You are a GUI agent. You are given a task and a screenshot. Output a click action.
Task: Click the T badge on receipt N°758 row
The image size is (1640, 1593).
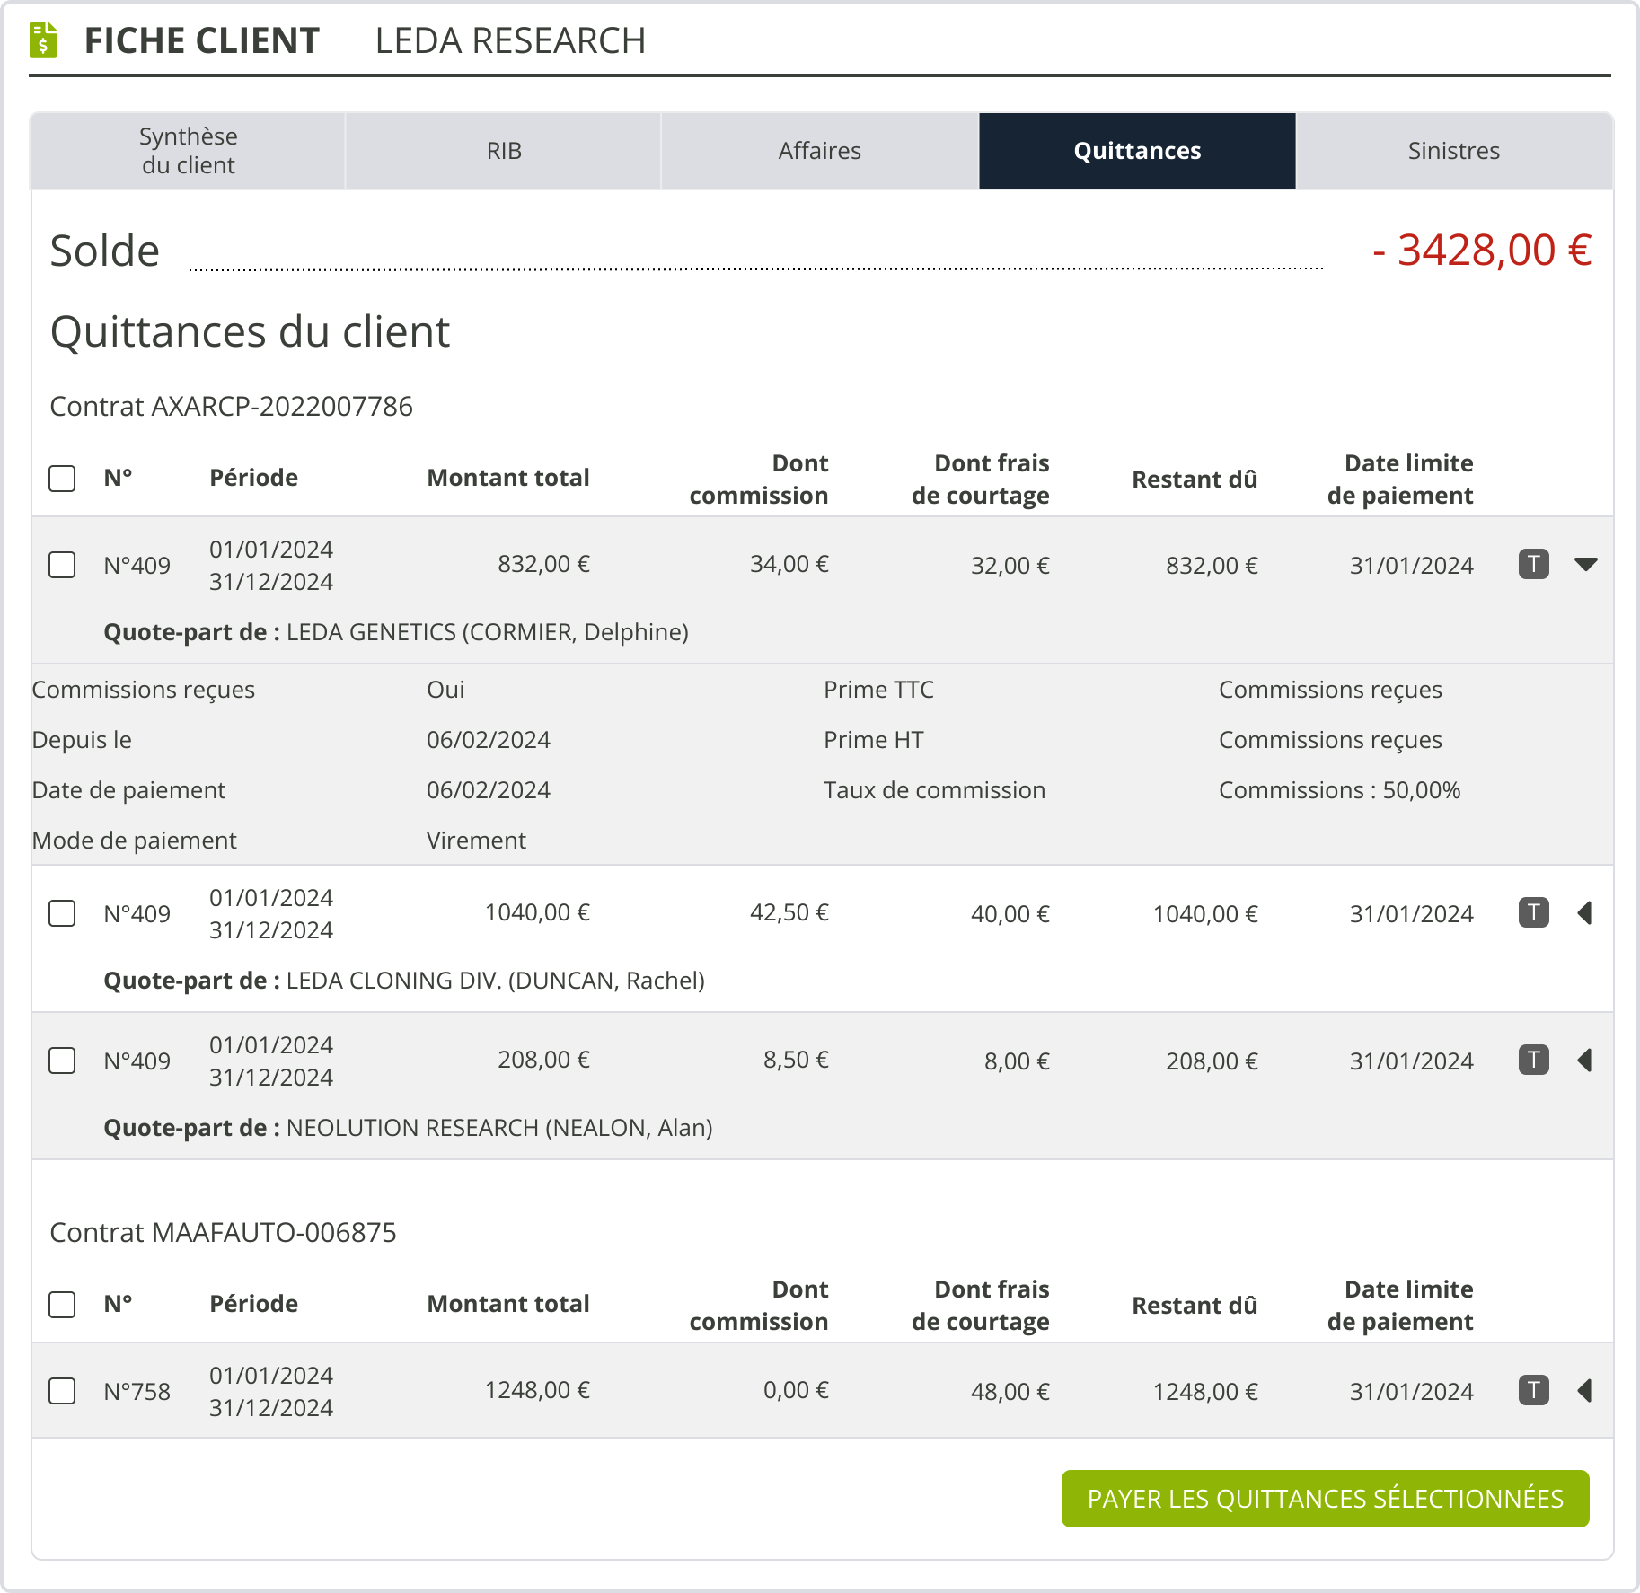point(1533,1390)
